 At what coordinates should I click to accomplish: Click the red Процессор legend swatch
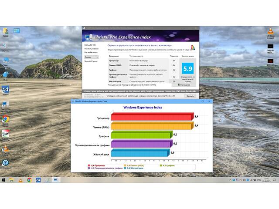(x=89, y=165)
